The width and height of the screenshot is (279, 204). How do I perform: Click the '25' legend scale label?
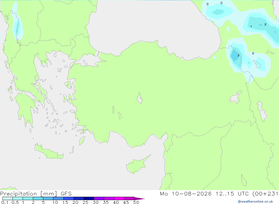[x=85, y=202]
